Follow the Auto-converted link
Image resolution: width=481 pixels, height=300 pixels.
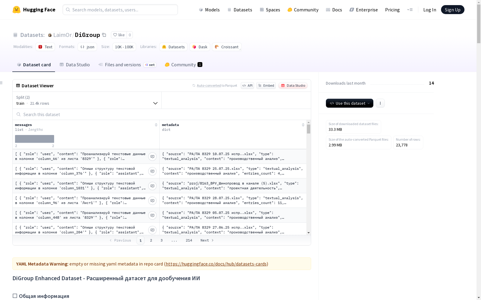pyautogui.click(x=209, y=85)
